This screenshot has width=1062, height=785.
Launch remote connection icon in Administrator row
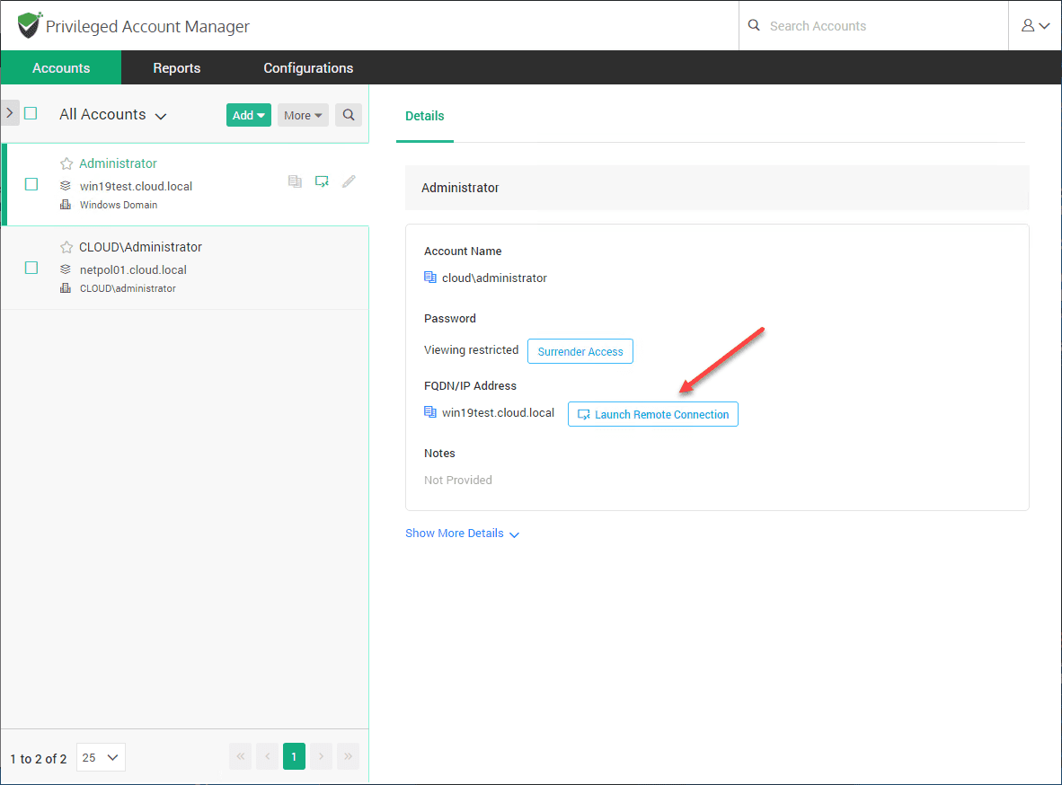click(322, 181)
